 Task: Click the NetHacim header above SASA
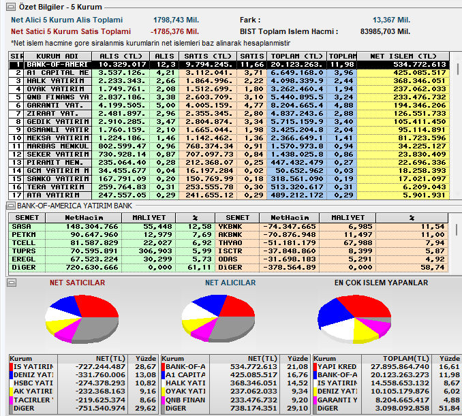click(84, 218)
